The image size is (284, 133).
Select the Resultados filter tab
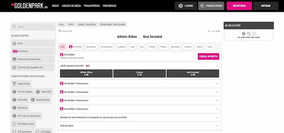pos(175,47)
